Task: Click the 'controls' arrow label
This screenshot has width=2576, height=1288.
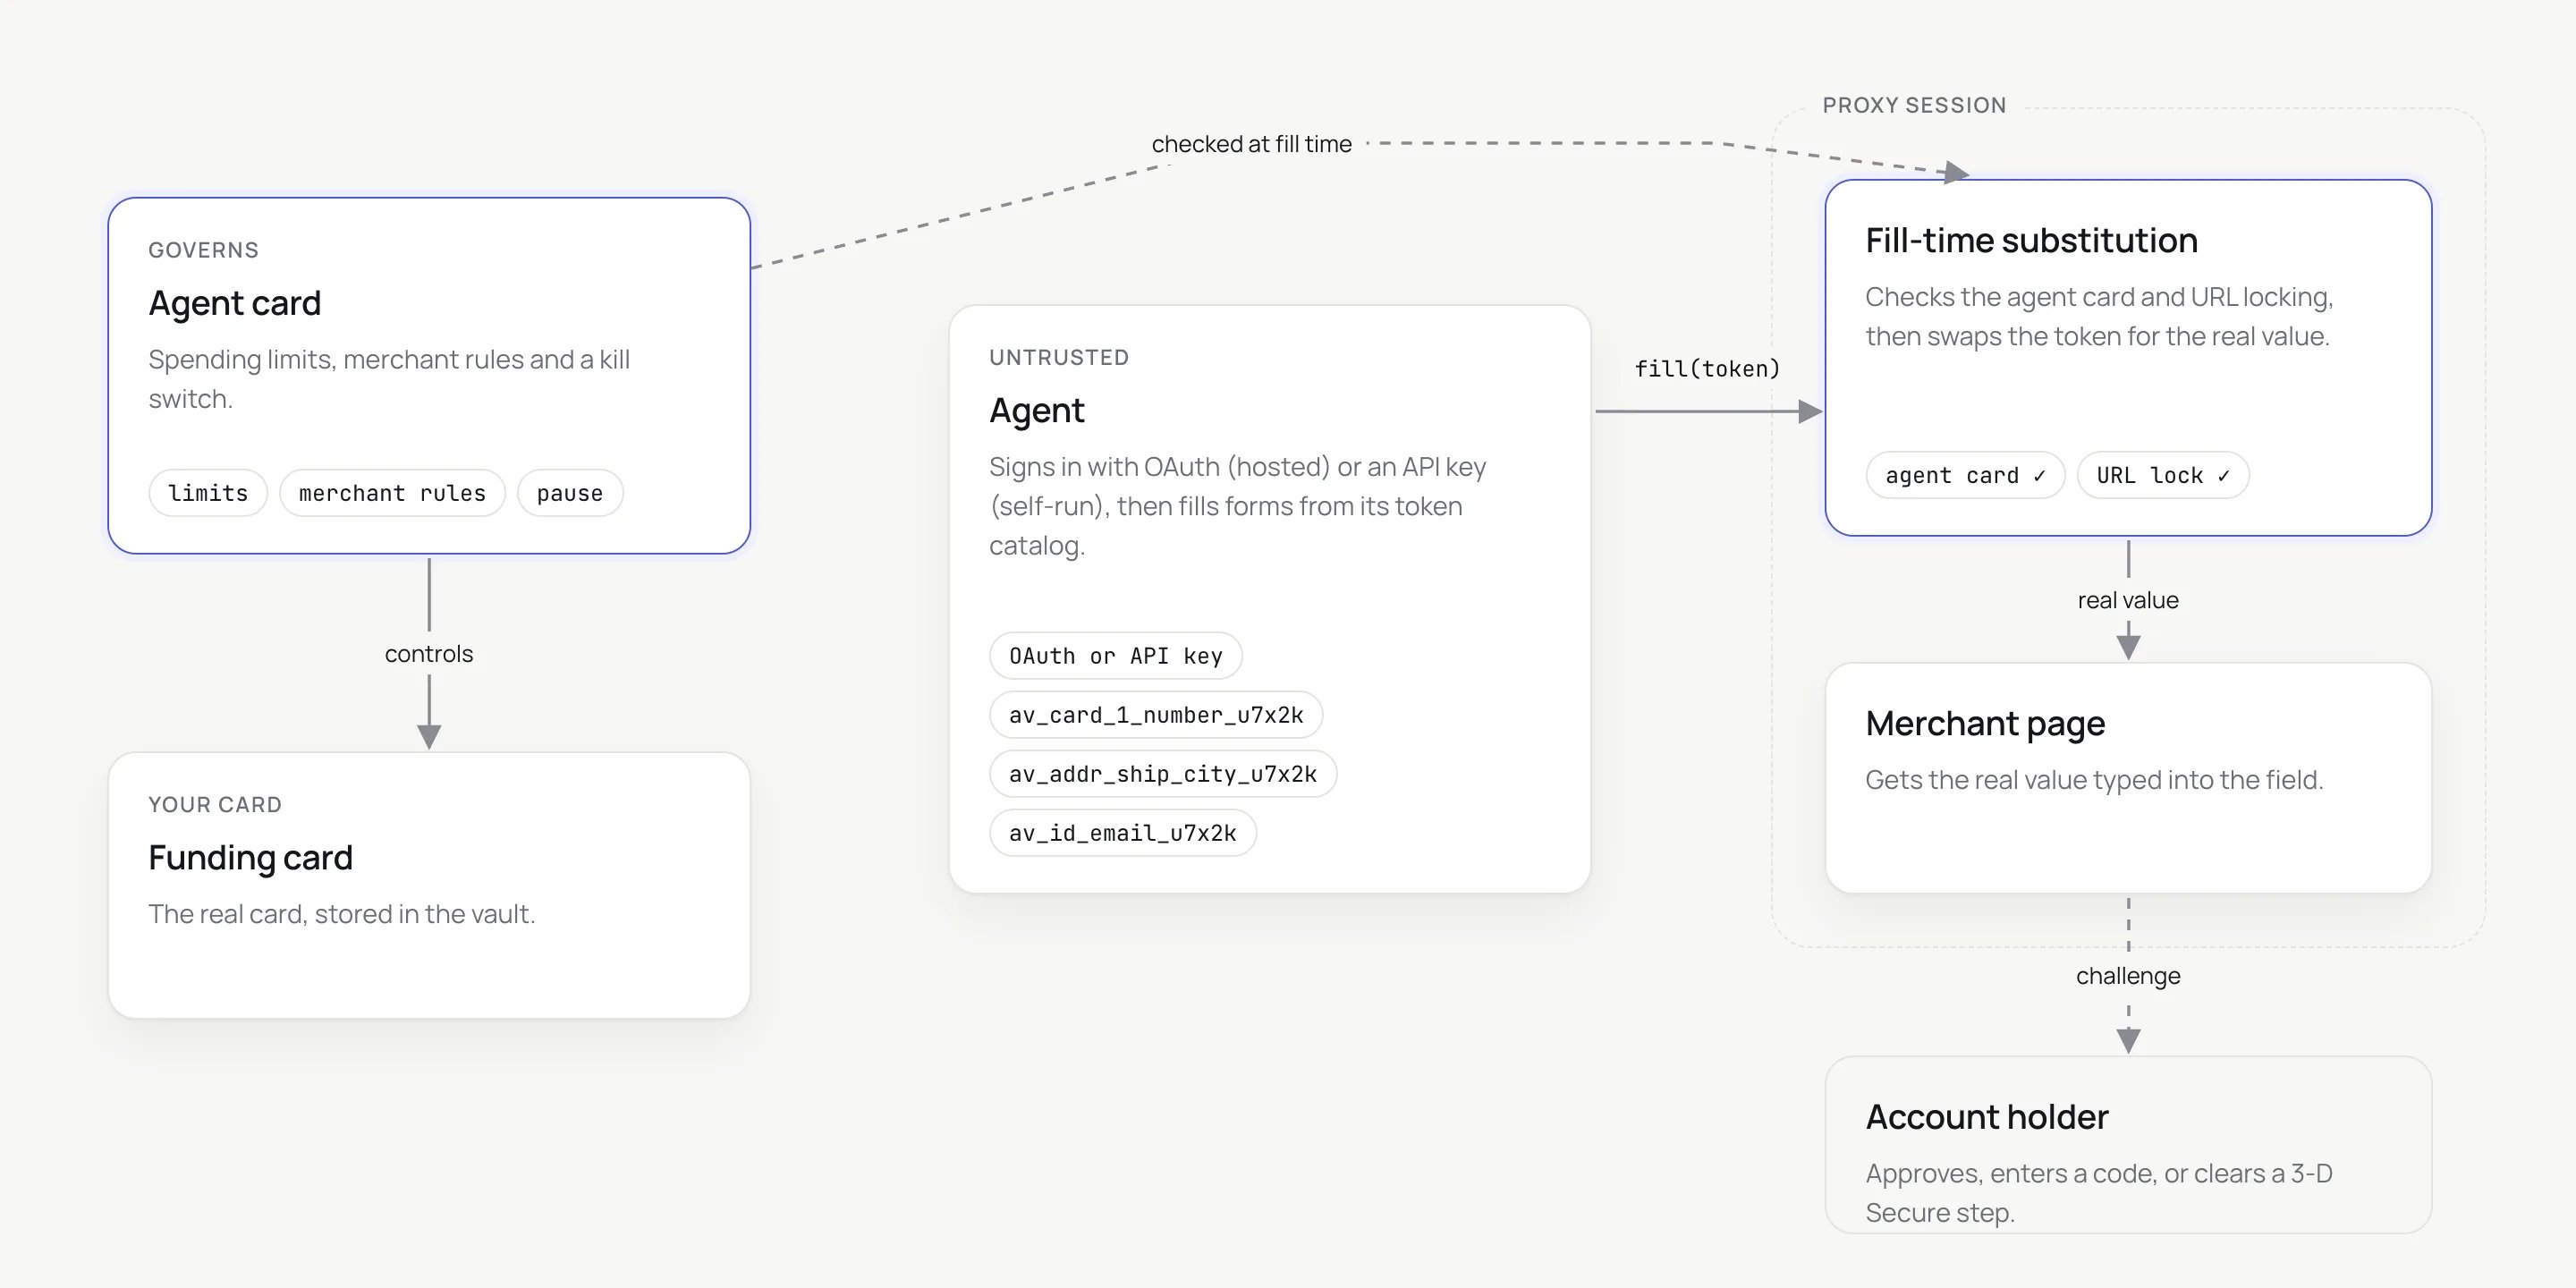Action: coord(429,654)
